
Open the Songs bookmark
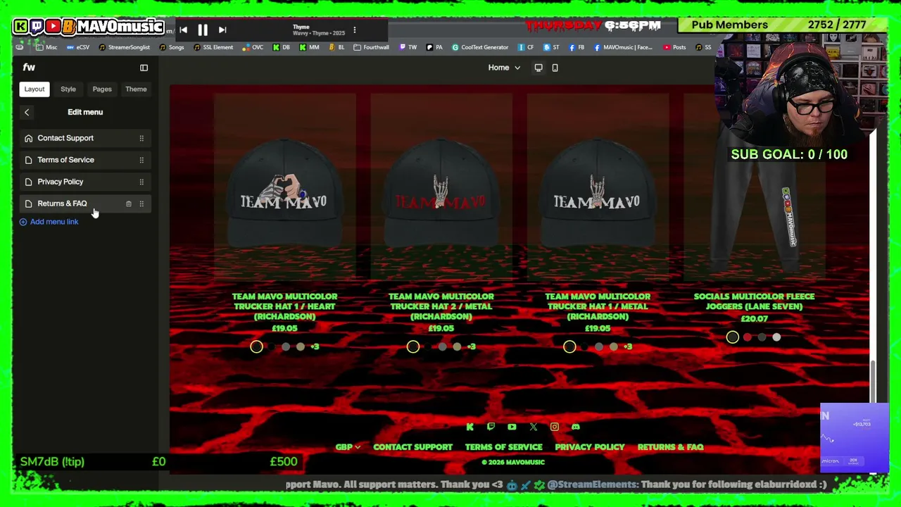pos(172,47)
